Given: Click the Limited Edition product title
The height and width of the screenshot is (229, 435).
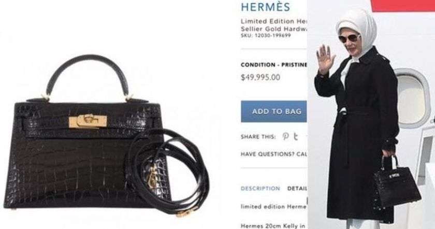Looking at the screenshot, I should click(273, 25).
